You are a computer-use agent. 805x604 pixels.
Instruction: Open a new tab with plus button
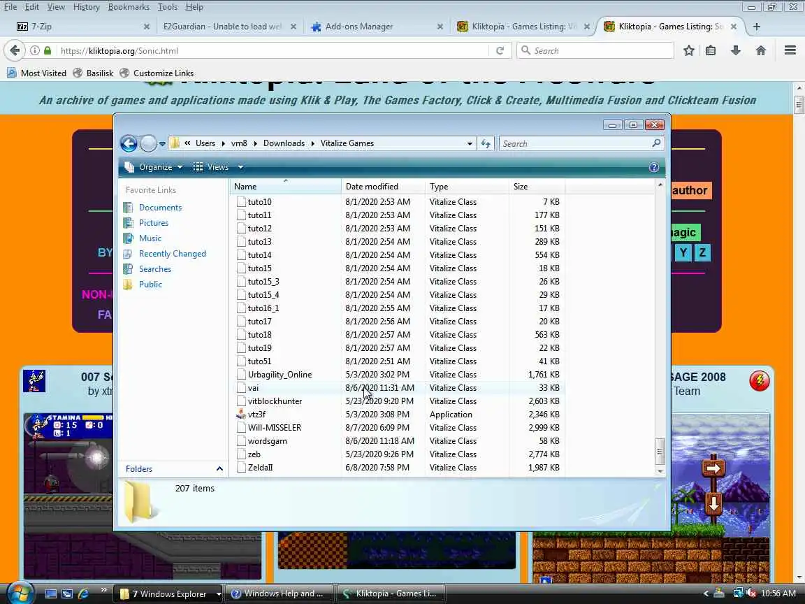pos(756,26)
